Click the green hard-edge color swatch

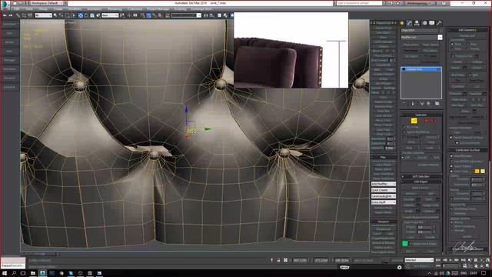coord(405,243)
